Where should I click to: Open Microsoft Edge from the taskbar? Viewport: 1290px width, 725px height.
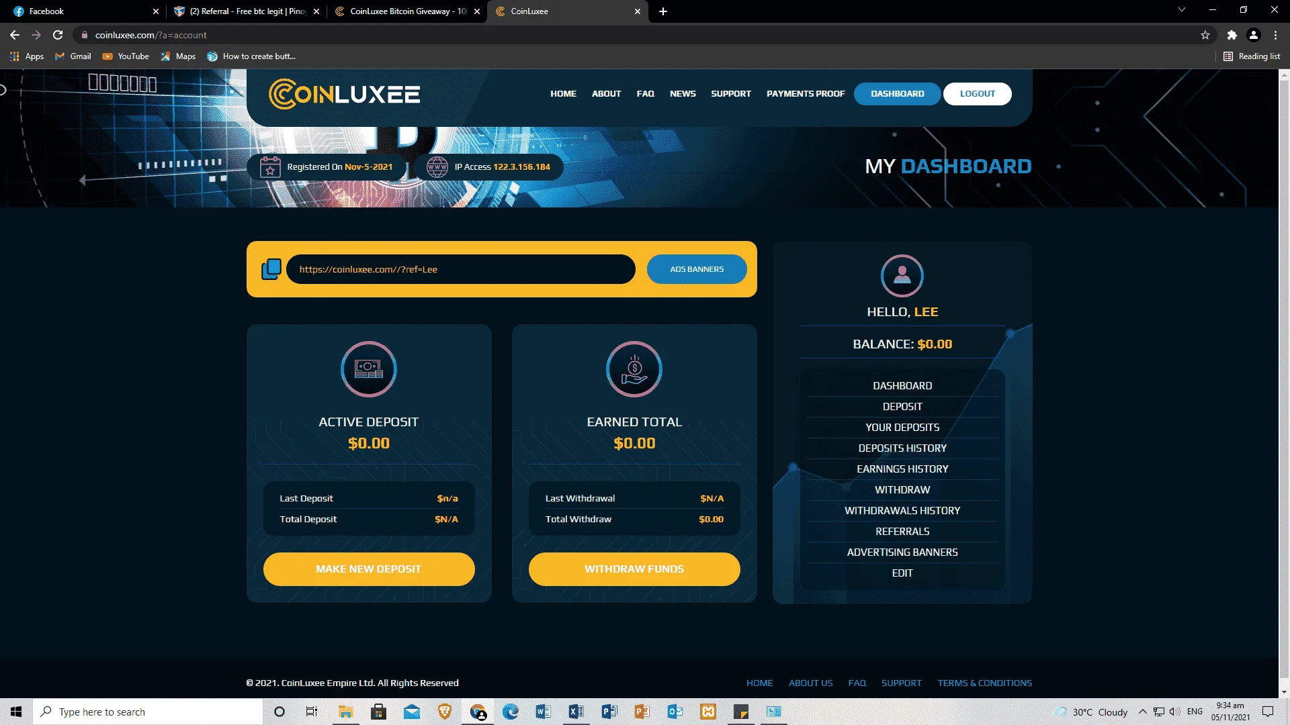[511, 712]
